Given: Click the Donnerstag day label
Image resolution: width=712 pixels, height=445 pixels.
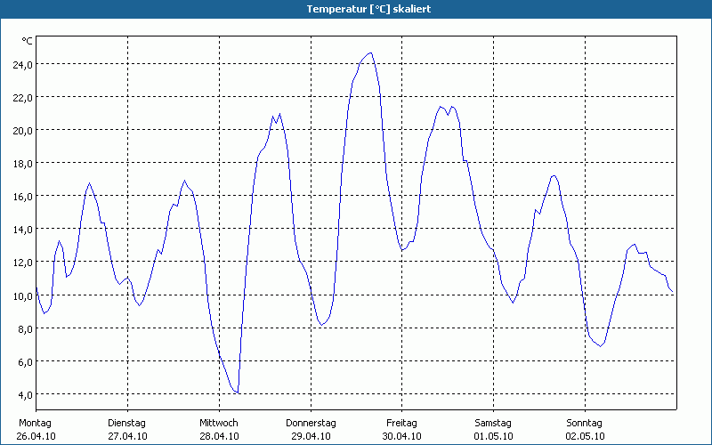Looking at the screenshot, I should 311,424.
